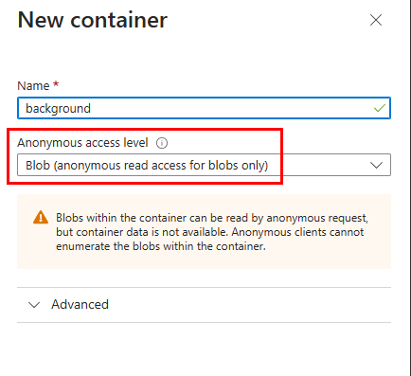
Task: Click the "Advanced" section label
Action: tap(80, 304)
